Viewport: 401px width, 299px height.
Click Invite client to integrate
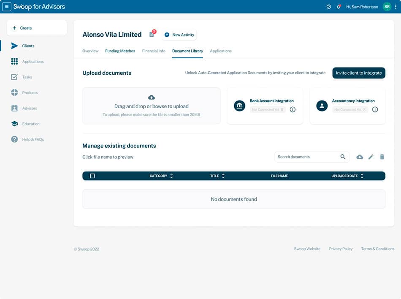click(x=359, y=73)
